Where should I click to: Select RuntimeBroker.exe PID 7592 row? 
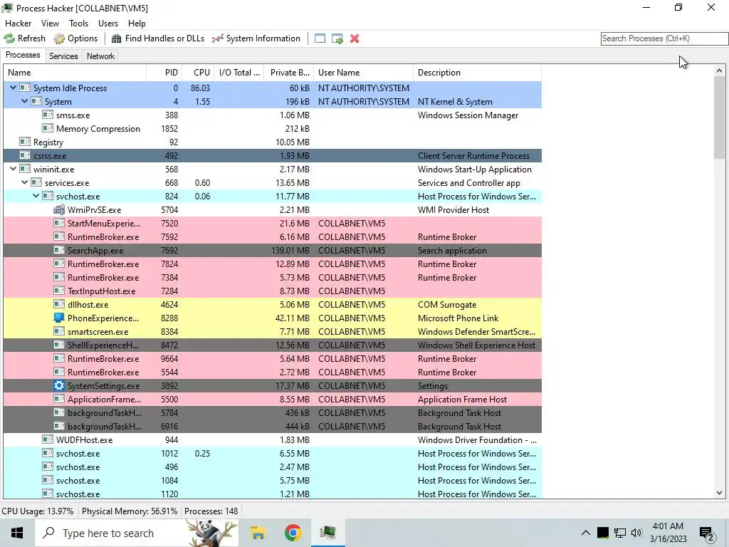(273, 236)
